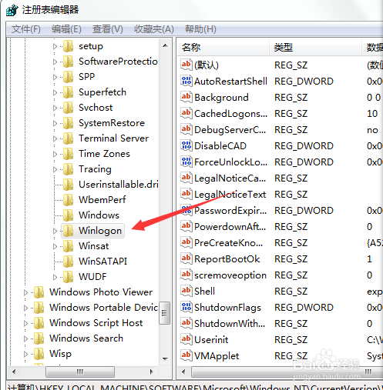The height and width of the screenshot is (390, 383).
Task: Click the Userinit string value icon
Action: pos(186,339)
